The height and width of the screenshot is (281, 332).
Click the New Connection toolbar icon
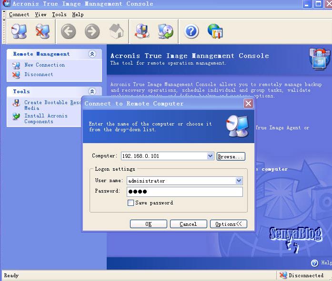(19, 31)
